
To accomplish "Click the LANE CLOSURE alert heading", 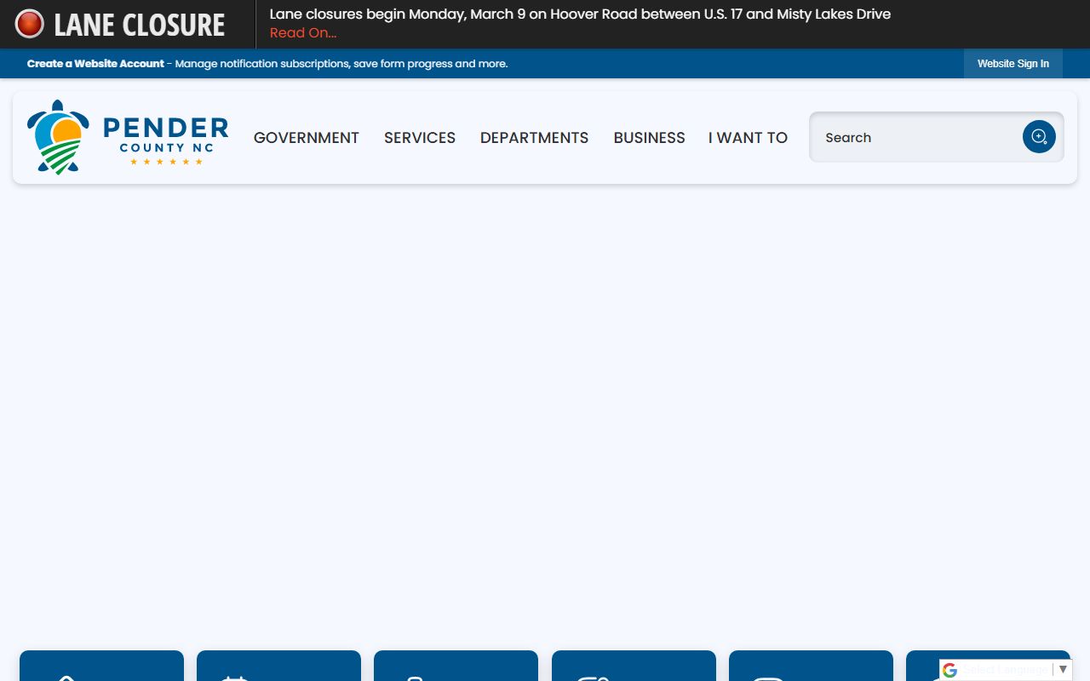I will coord(139,25).
